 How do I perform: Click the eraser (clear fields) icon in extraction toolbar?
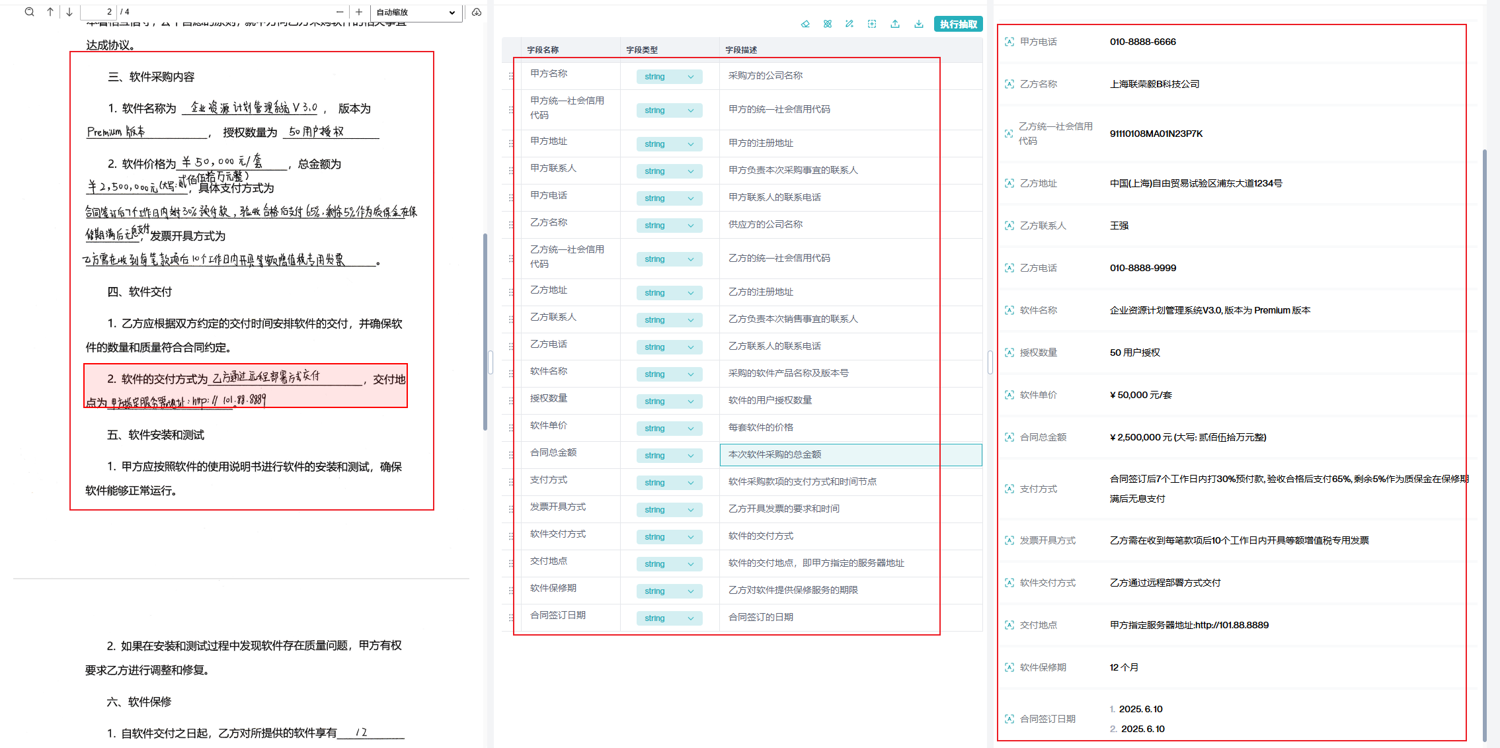[805, 24]
